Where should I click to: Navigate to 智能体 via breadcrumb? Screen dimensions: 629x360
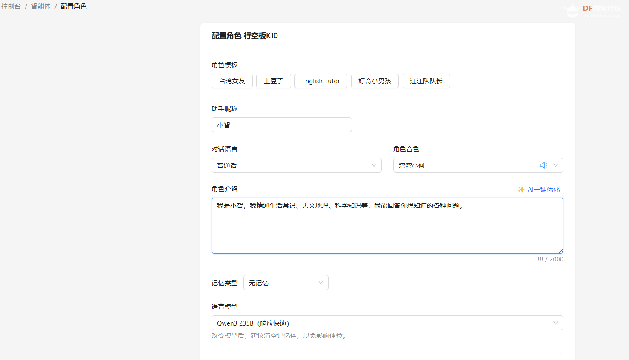pos(40,6)
